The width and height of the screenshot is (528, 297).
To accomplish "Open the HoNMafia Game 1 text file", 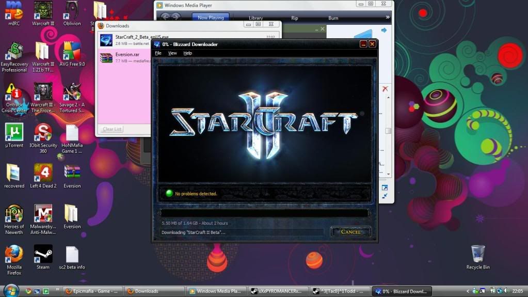I will click(x=72, y=138).
